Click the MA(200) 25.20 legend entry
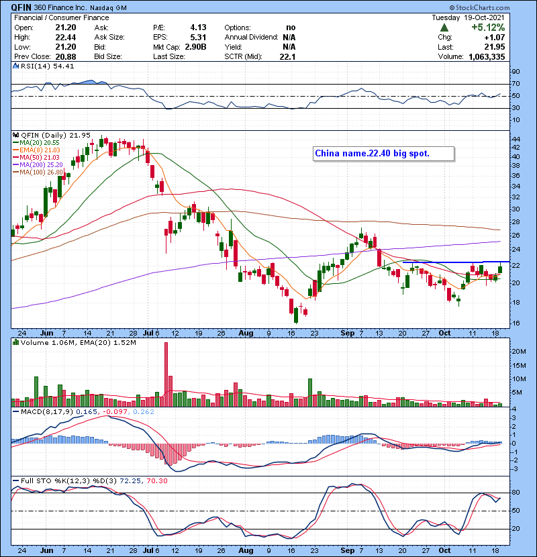This screenshot has height=557, width=537. click(38, 165)
